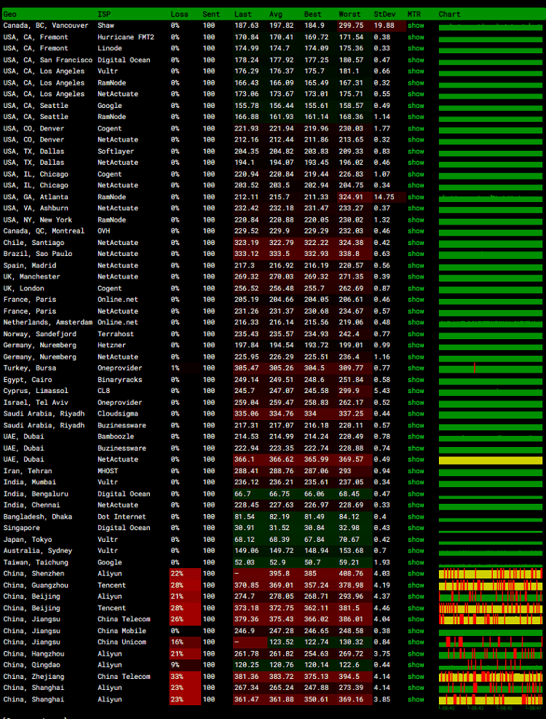The width and height of the screenshot is (546, 719).
Task: Open the Qingdao Aliyun chart
Action: tap(491, 665)
